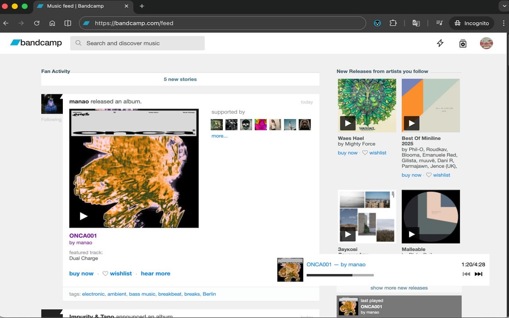Toggle the split view toolbar icon
The height and width of the screenshot is (318, 509).
pyautogui.click(x=68, y=23)
